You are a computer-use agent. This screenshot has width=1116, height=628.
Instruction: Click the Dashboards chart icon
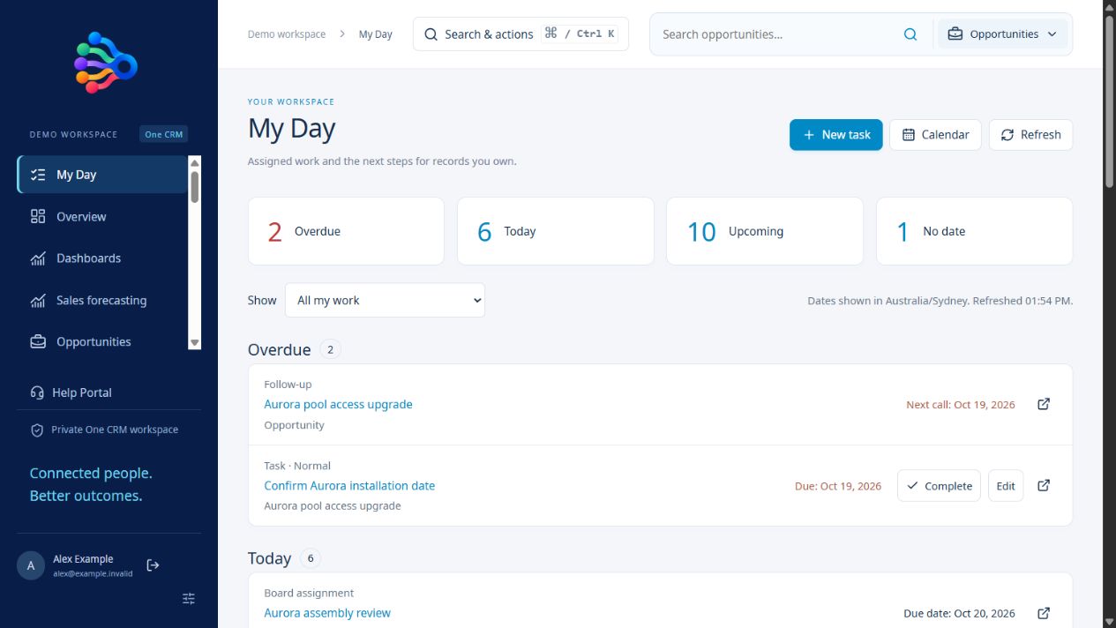coord(38,258)
